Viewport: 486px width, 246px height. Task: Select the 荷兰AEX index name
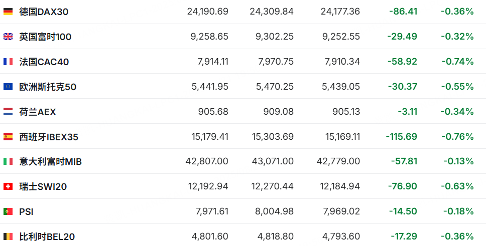pyautogui.click(x=38, y=112)
